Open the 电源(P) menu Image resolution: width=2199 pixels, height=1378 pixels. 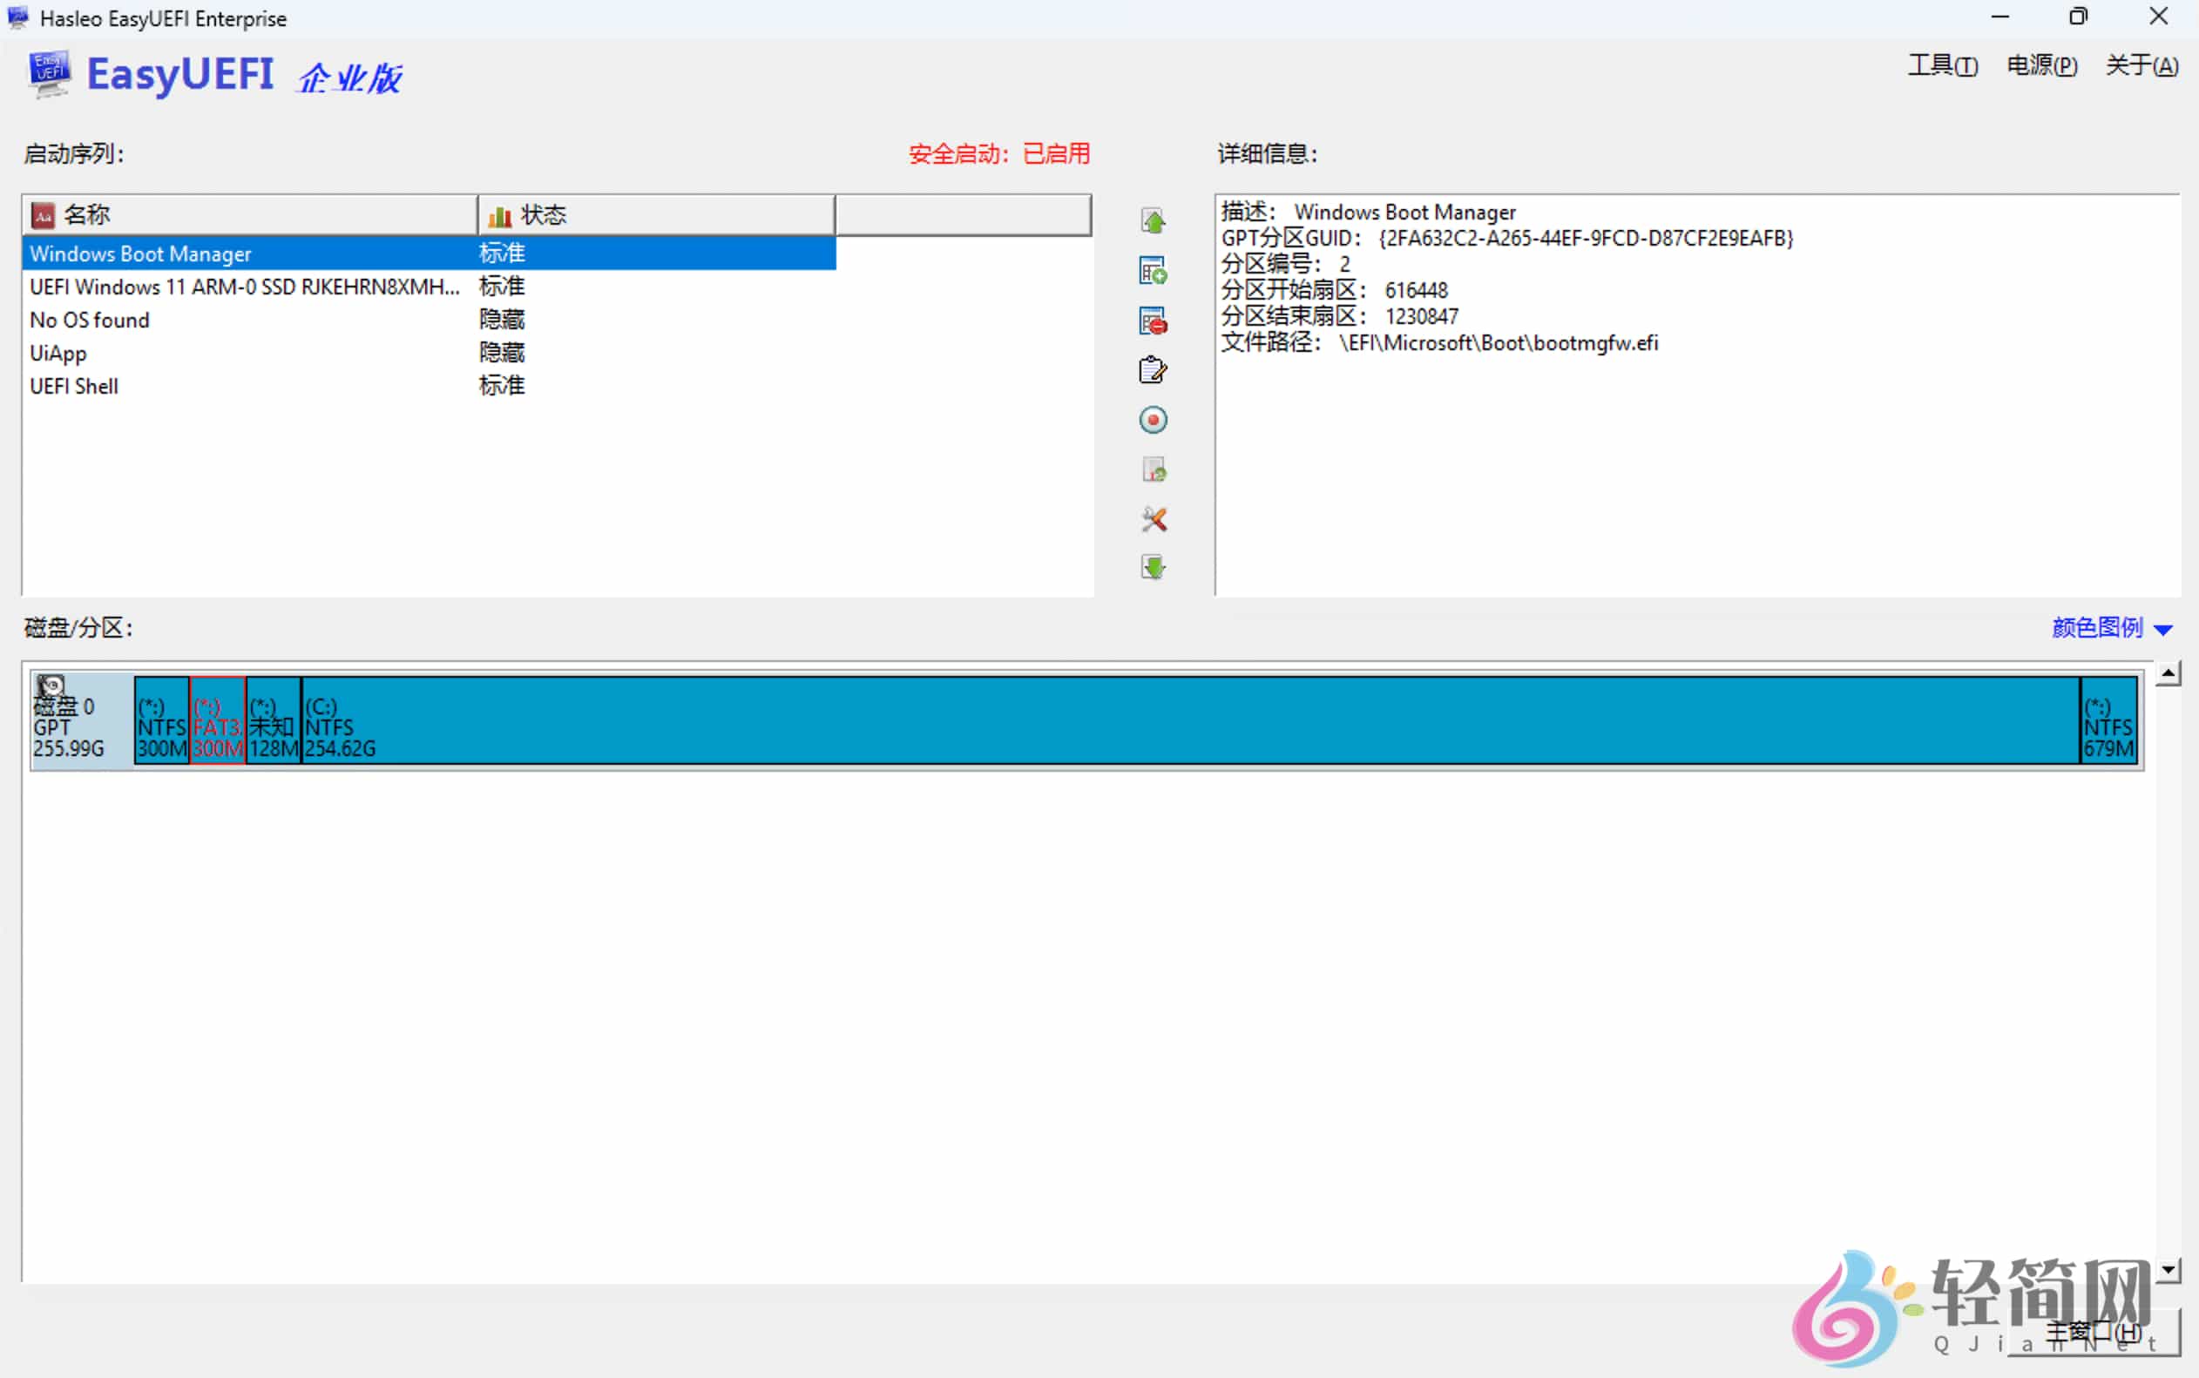tap(2042, 65)
